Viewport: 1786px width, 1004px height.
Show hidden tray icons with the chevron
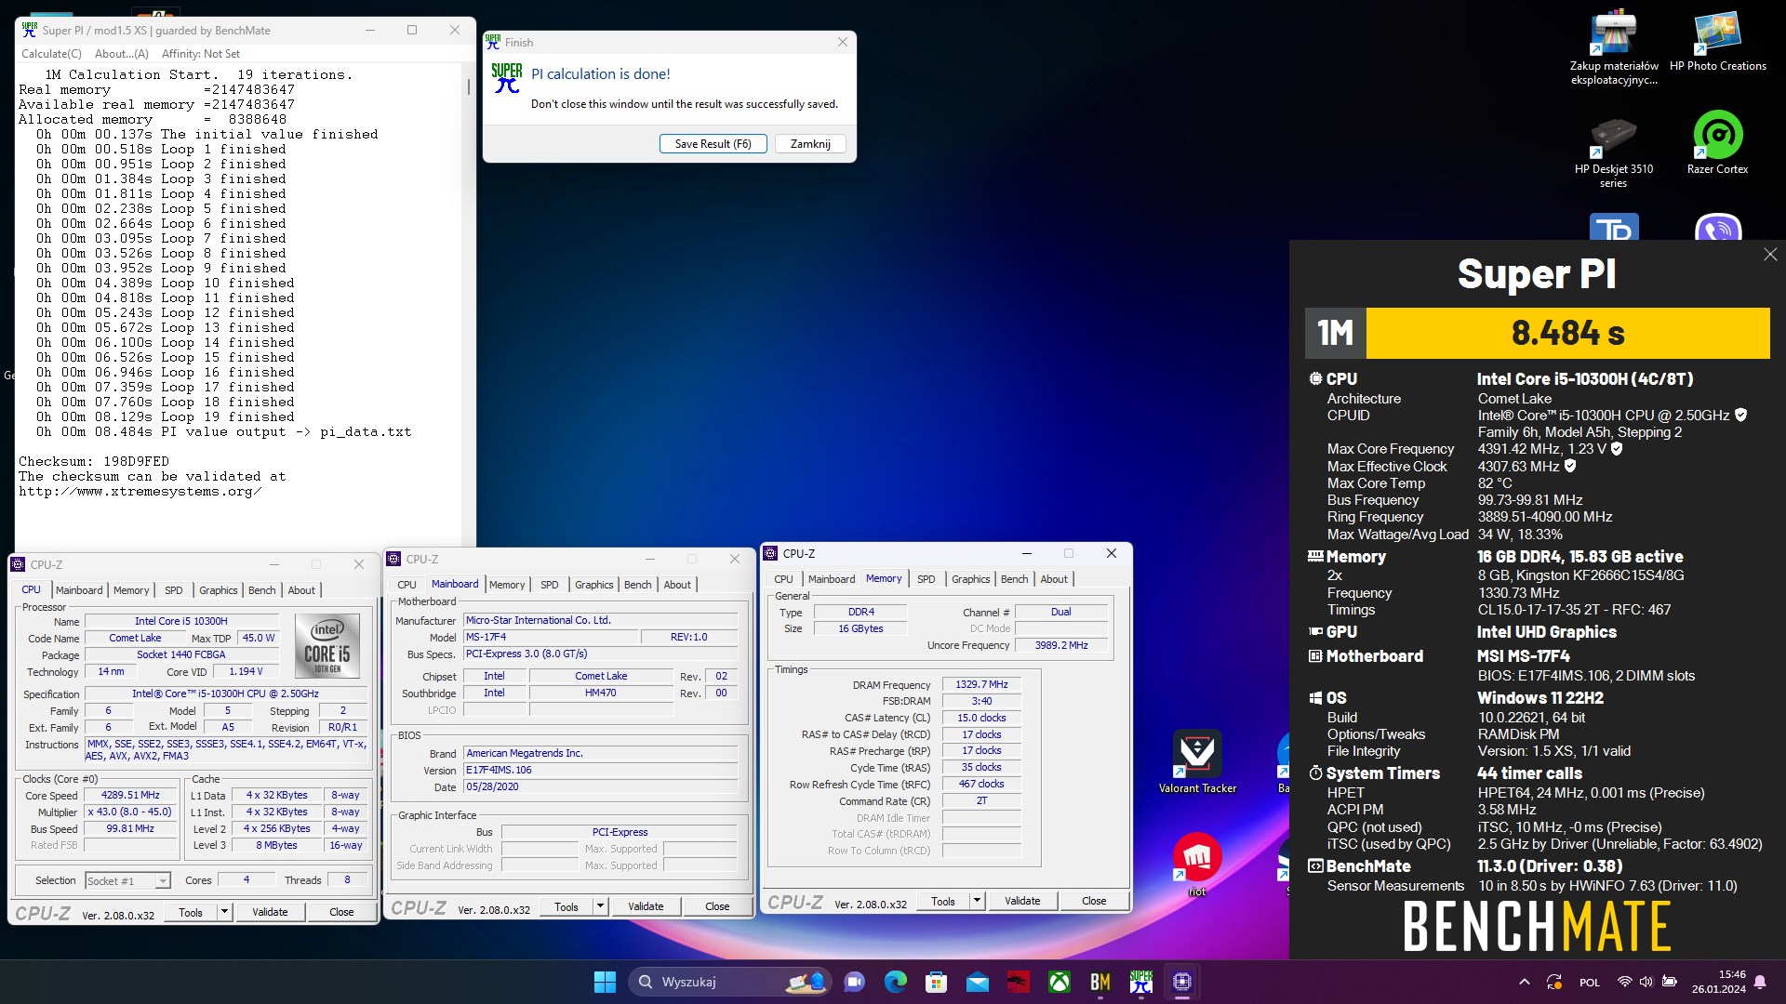[1524, 982]
